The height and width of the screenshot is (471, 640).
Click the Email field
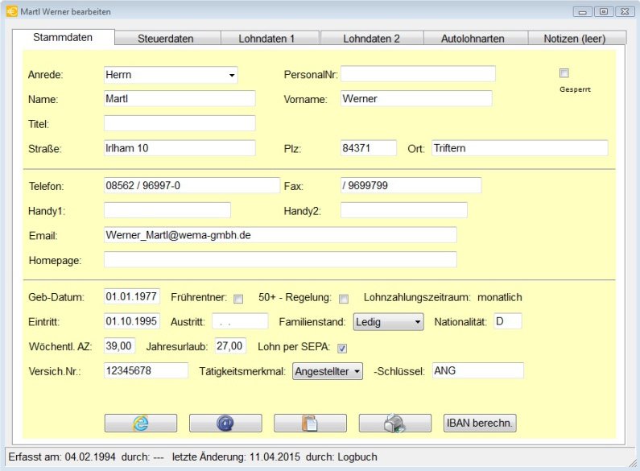coord(280,235)
